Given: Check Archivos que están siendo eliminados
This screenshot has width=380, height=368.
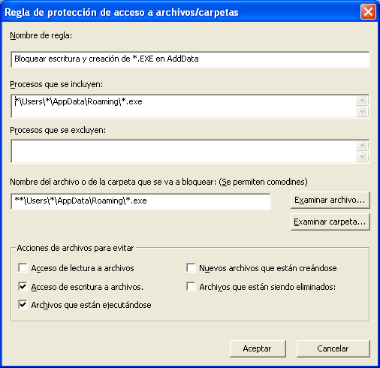Looking at the screenshot, I should point(191,286).
